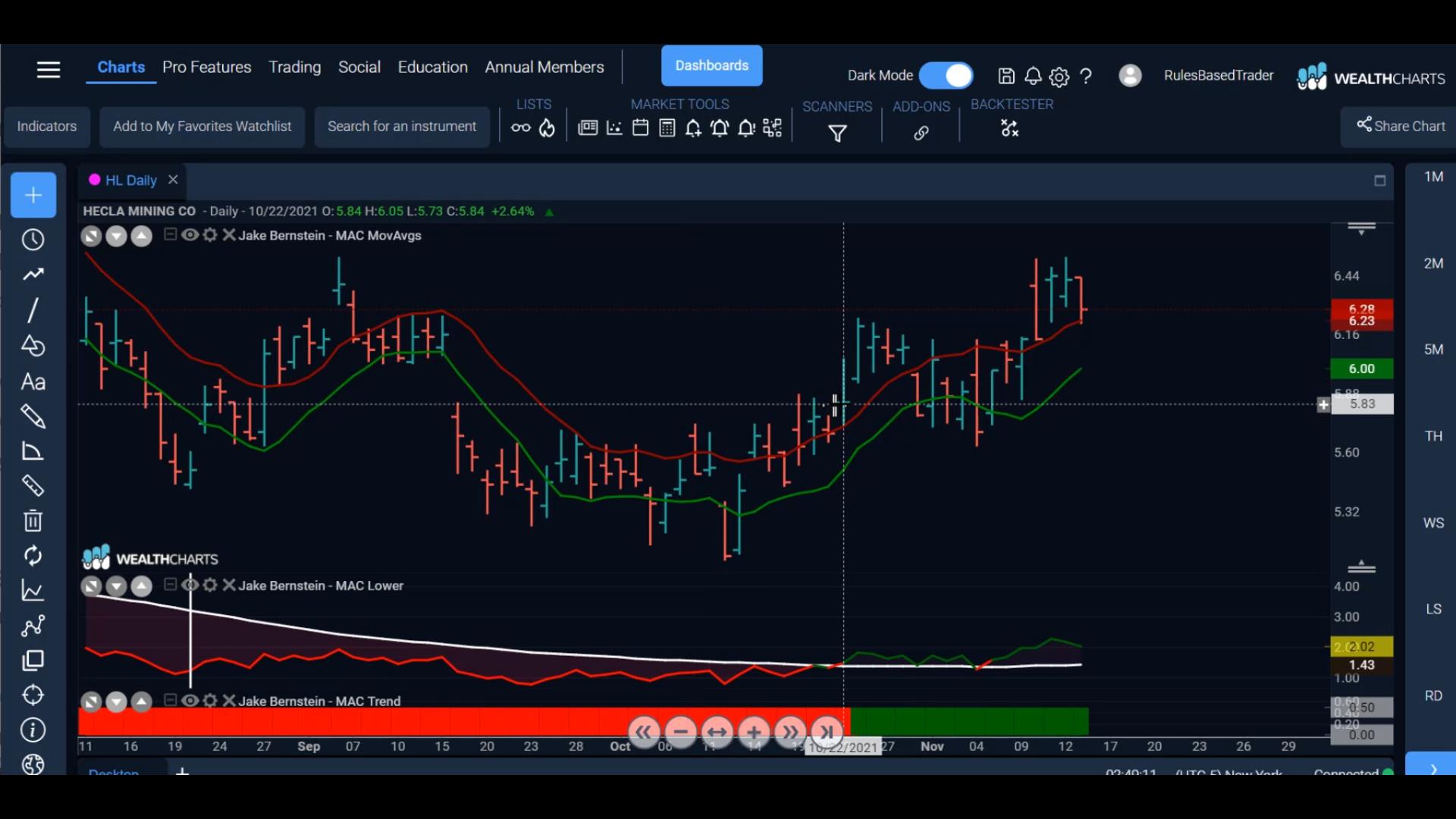Move MAC MovAvgs pane down arrow
This screenshot has height=819, width=1456.
click(x=116, y=237)
